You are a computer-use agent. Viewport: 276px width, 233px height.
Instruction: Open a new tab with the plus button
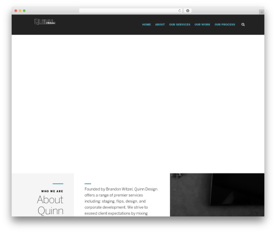click(262, 12)
